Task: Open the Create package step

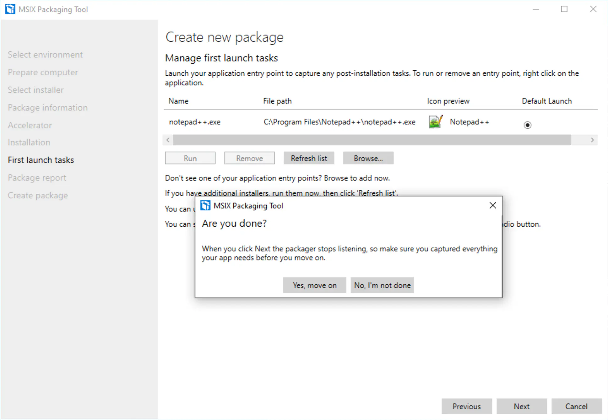Action: point(38,195)
